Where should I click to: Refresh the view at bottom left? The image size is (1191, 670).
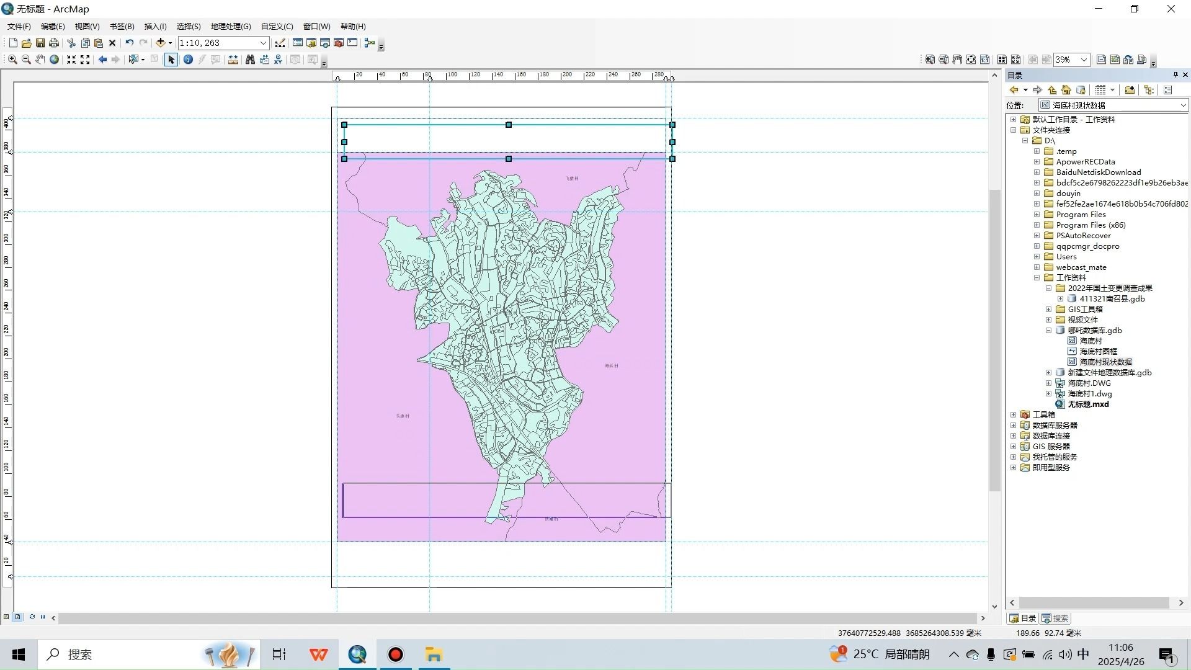[32, 617]
